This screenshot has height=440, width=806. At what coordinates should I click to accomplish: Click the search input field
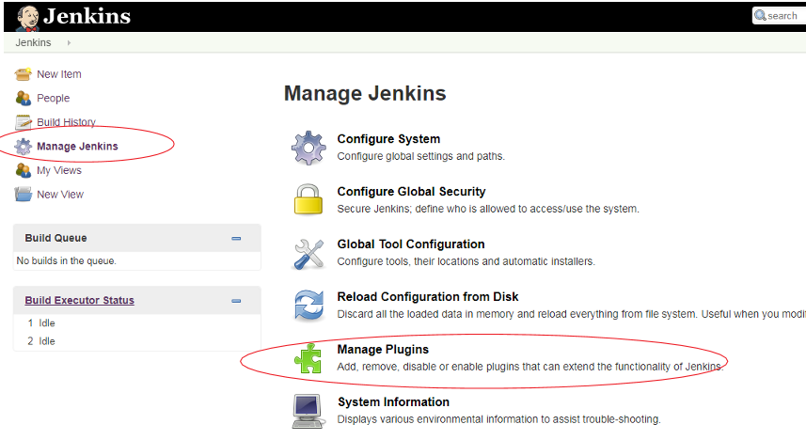(780, 15)
